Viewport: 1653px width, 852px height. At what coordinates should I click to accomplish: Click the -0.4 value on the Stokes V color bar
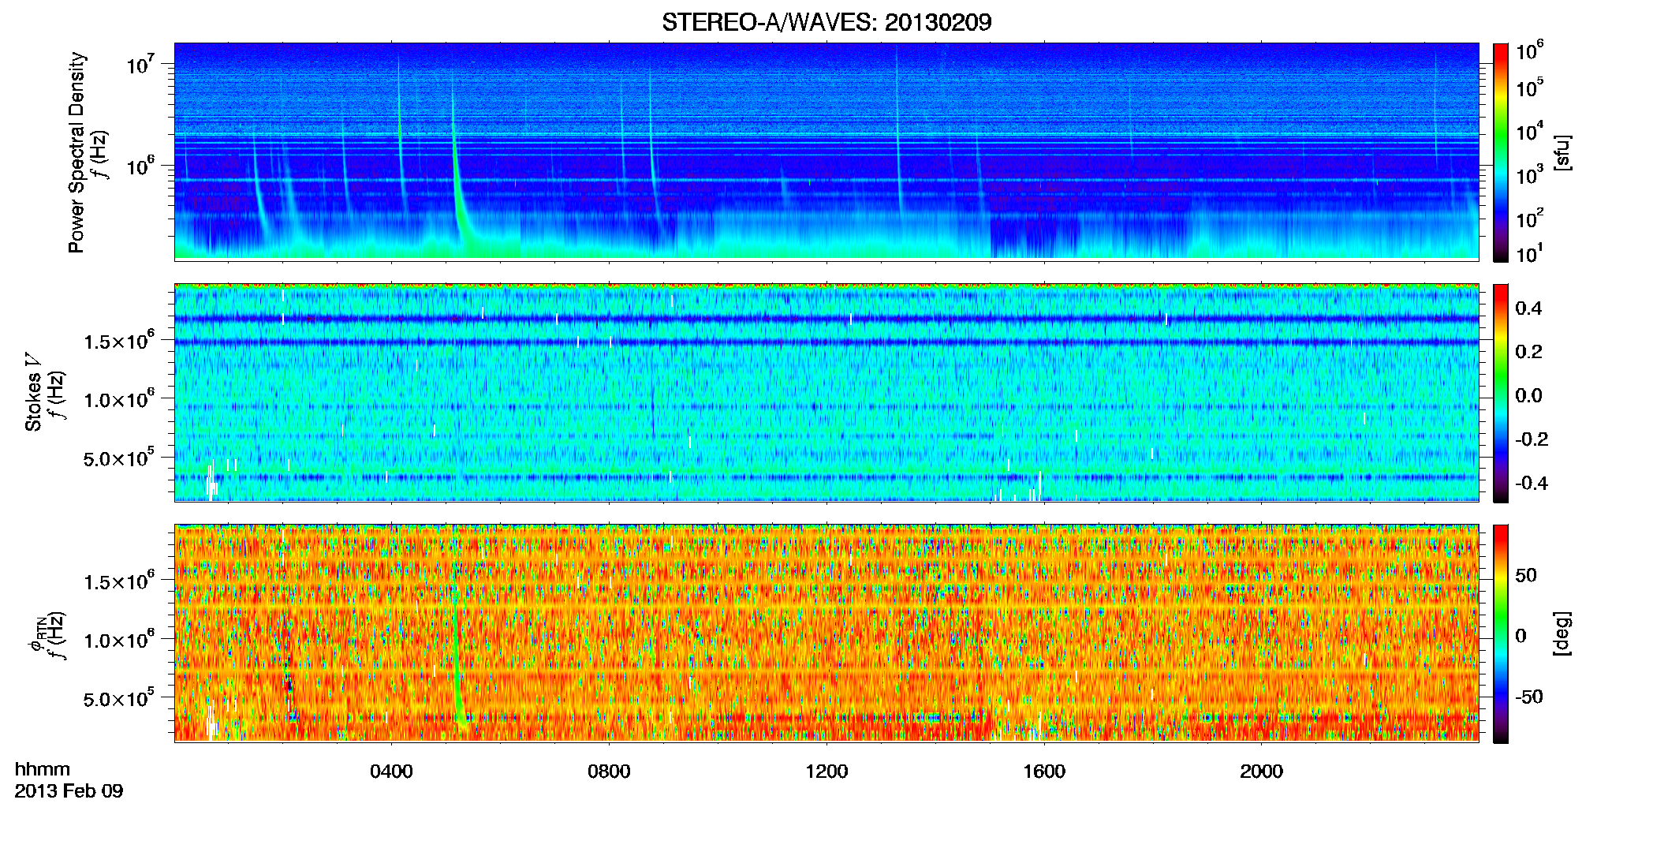click(1532, 483)
